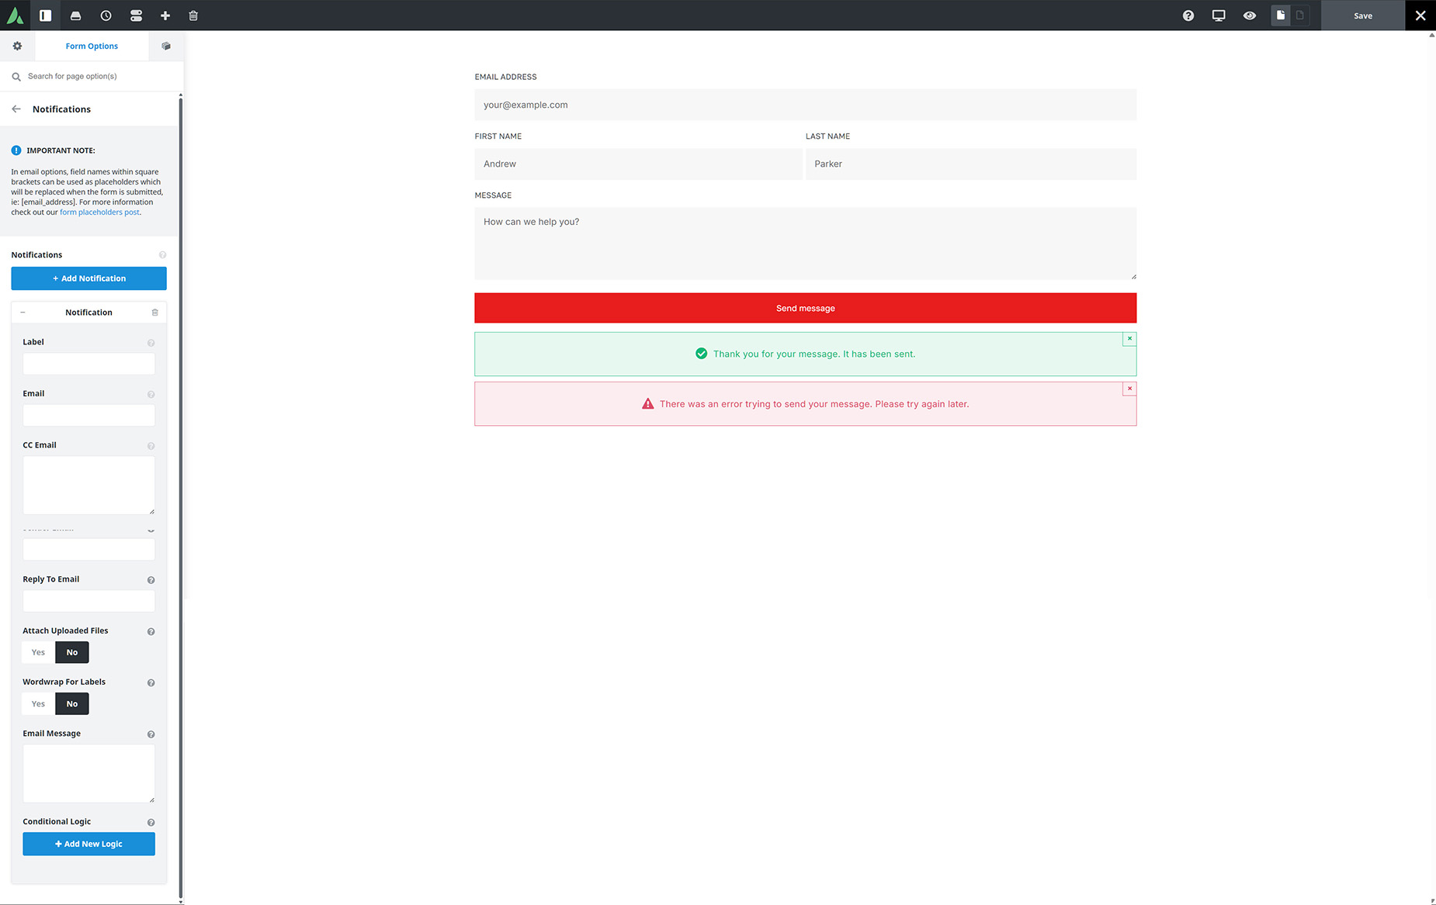Screen dimensions: 1436x905
Task: Toggle the preview eye icon
Action: 1250,16
